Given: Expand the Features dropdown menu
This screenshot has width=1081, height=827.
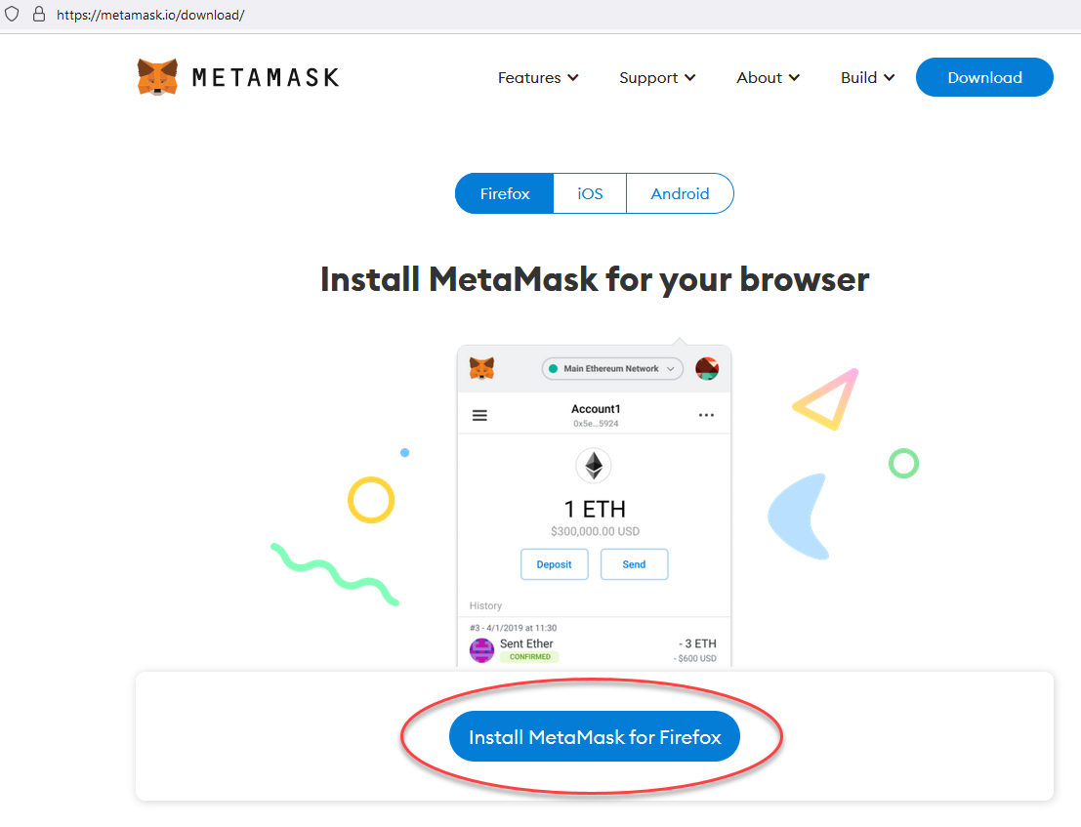Looking at the screenshot, I should click(538, 78).
